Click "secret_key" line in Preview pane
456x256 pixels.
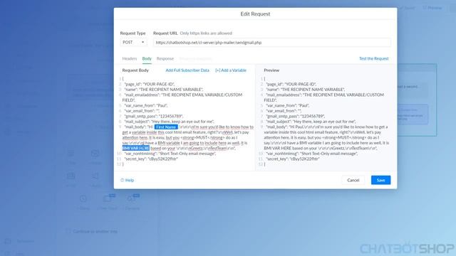pos(293,159)
